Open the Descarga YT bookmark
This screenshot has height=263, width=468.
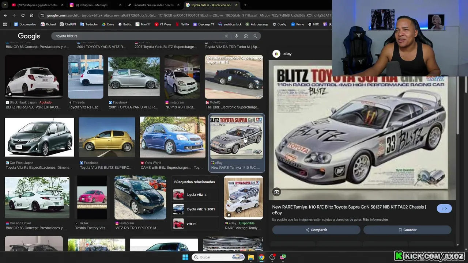pyautogui.click(x=204, y=24)
